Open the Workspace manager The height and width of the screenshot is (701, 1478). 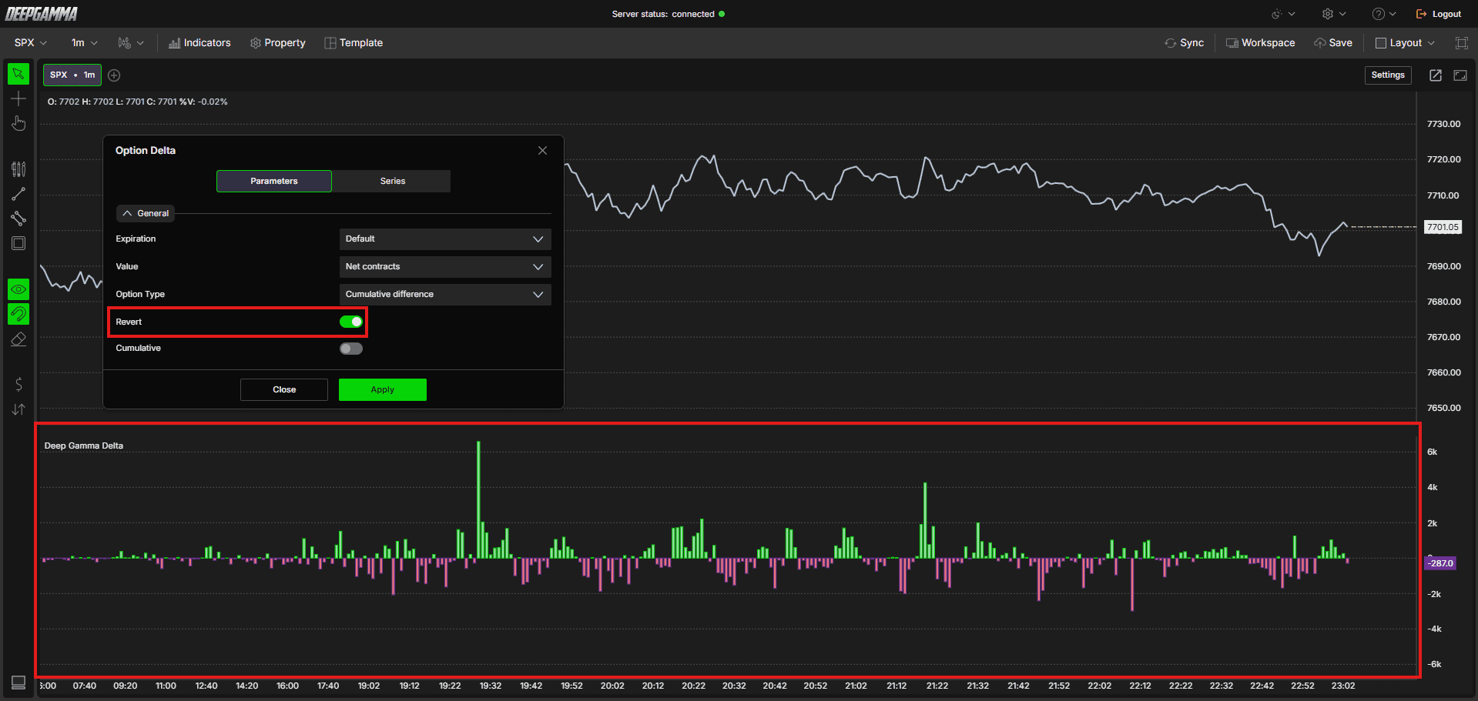[x=1260, y=43]
